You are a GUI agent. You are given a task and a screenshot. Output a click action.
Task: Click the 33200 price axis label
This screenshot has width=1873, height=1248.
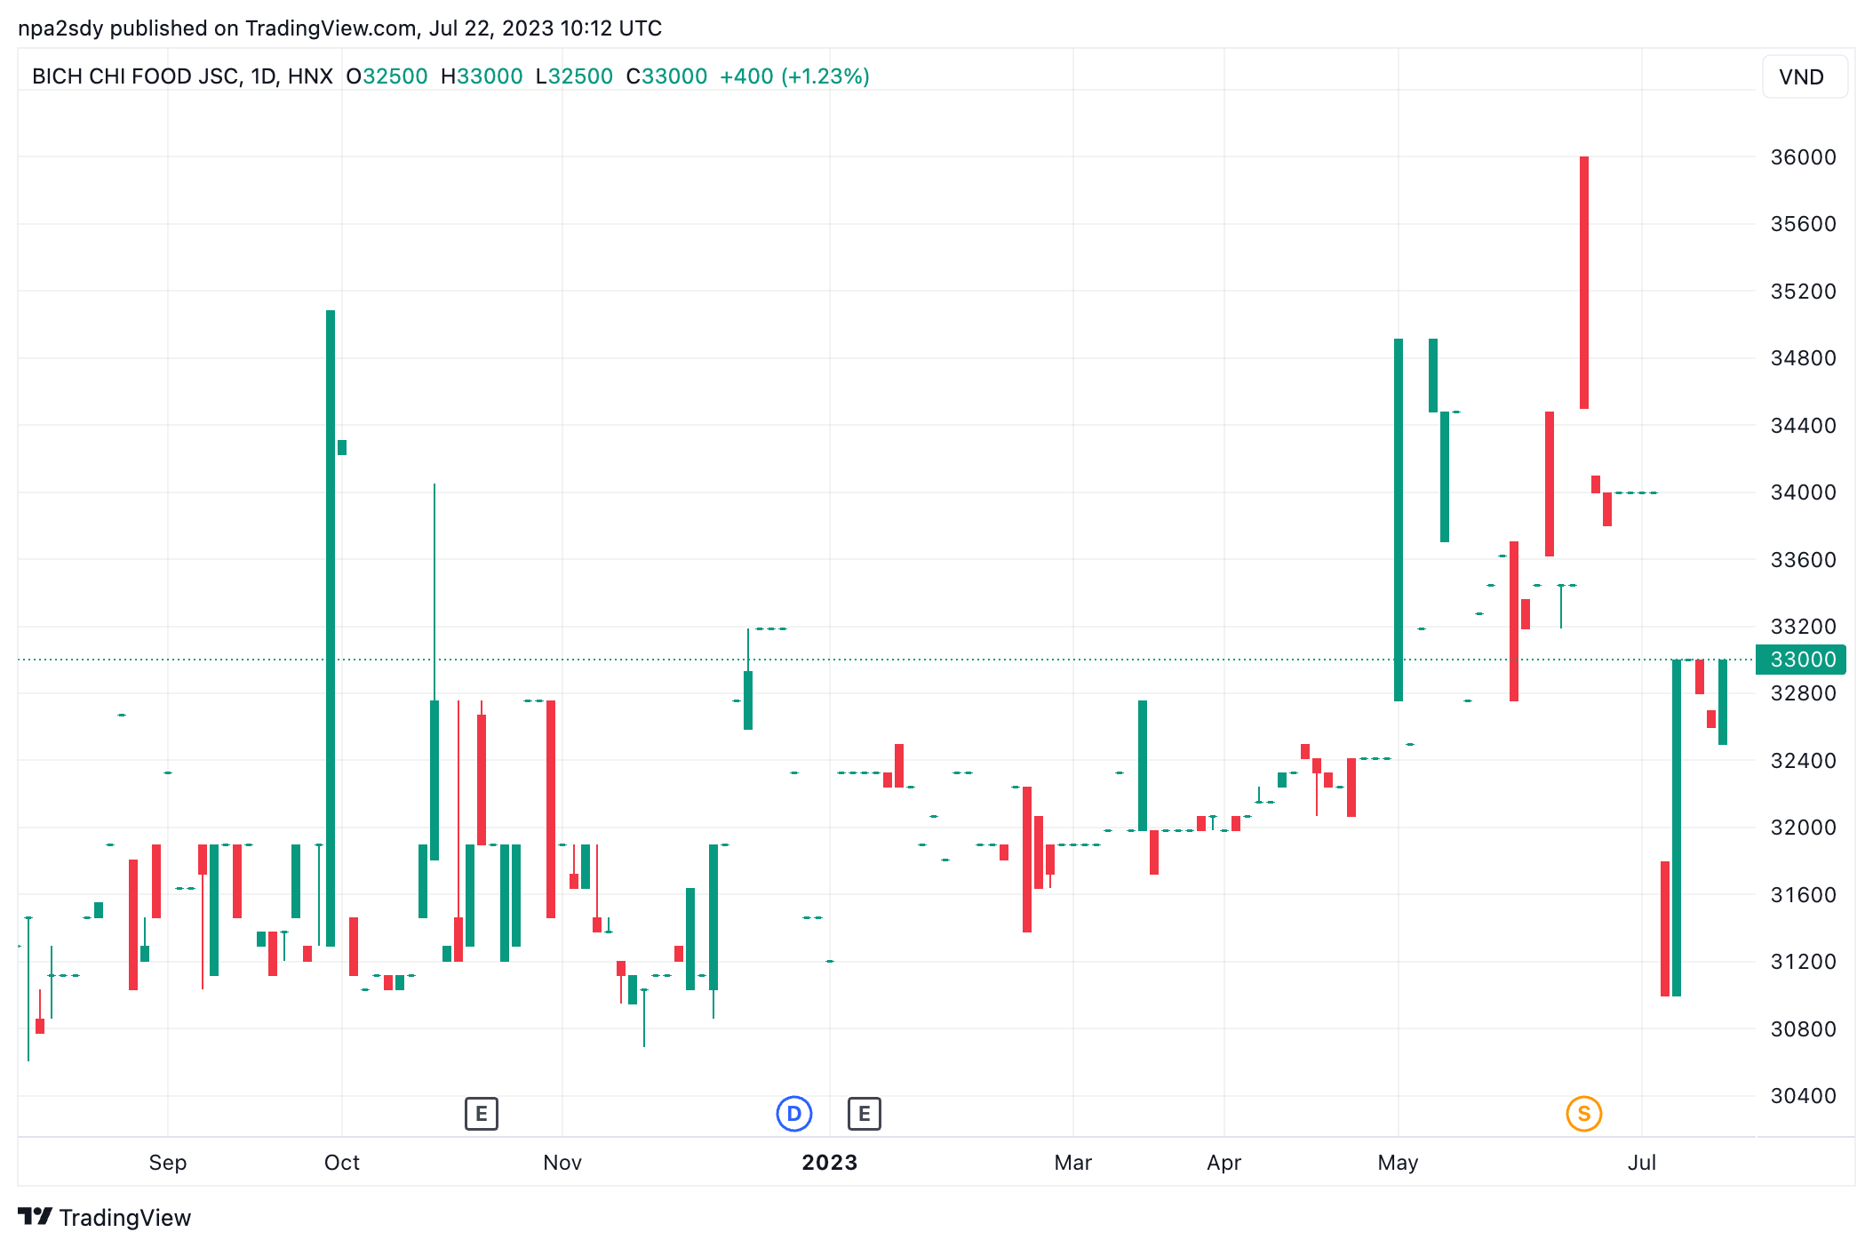[x=1803, y=627]
